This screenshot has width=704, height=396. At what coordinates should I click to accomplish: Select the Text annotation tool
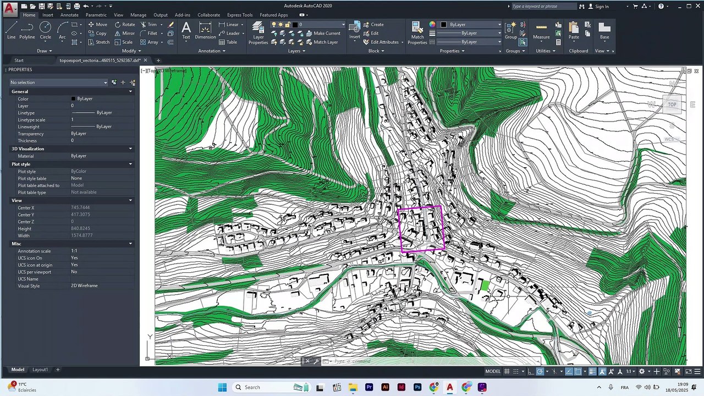186,31
